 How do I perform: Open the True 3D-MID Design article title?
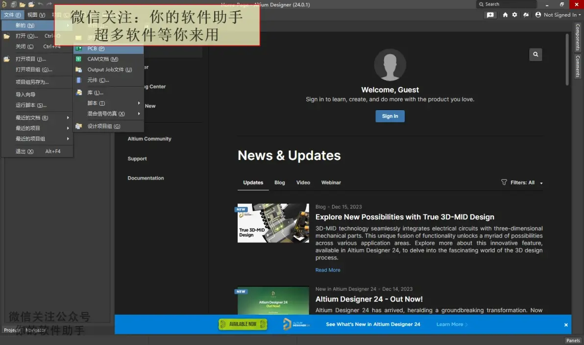(405, 217)
